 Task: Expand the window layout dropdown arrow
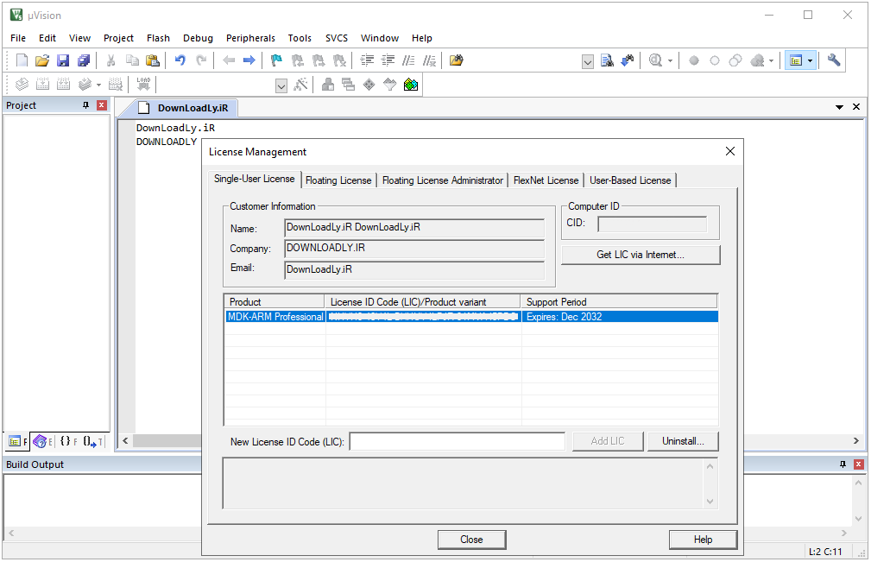(x=811, y=60)
